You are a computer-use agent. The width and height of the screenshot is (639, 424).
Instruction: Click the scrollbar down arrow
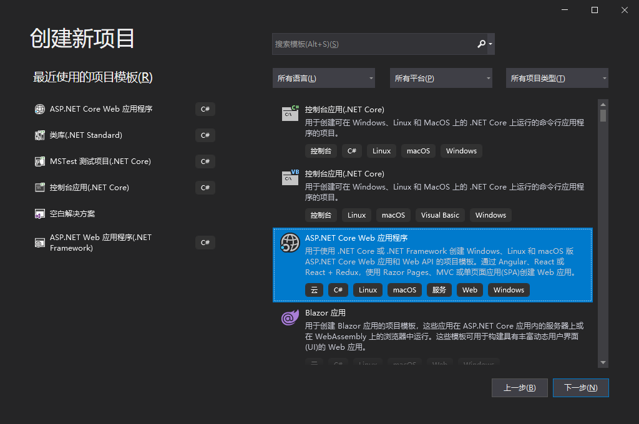coord(603,362)
